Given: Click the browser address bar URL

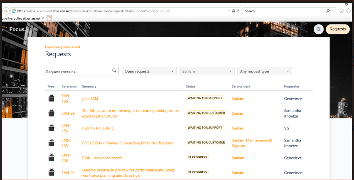Looking at the screenshot, I should [x=94, y=11].
